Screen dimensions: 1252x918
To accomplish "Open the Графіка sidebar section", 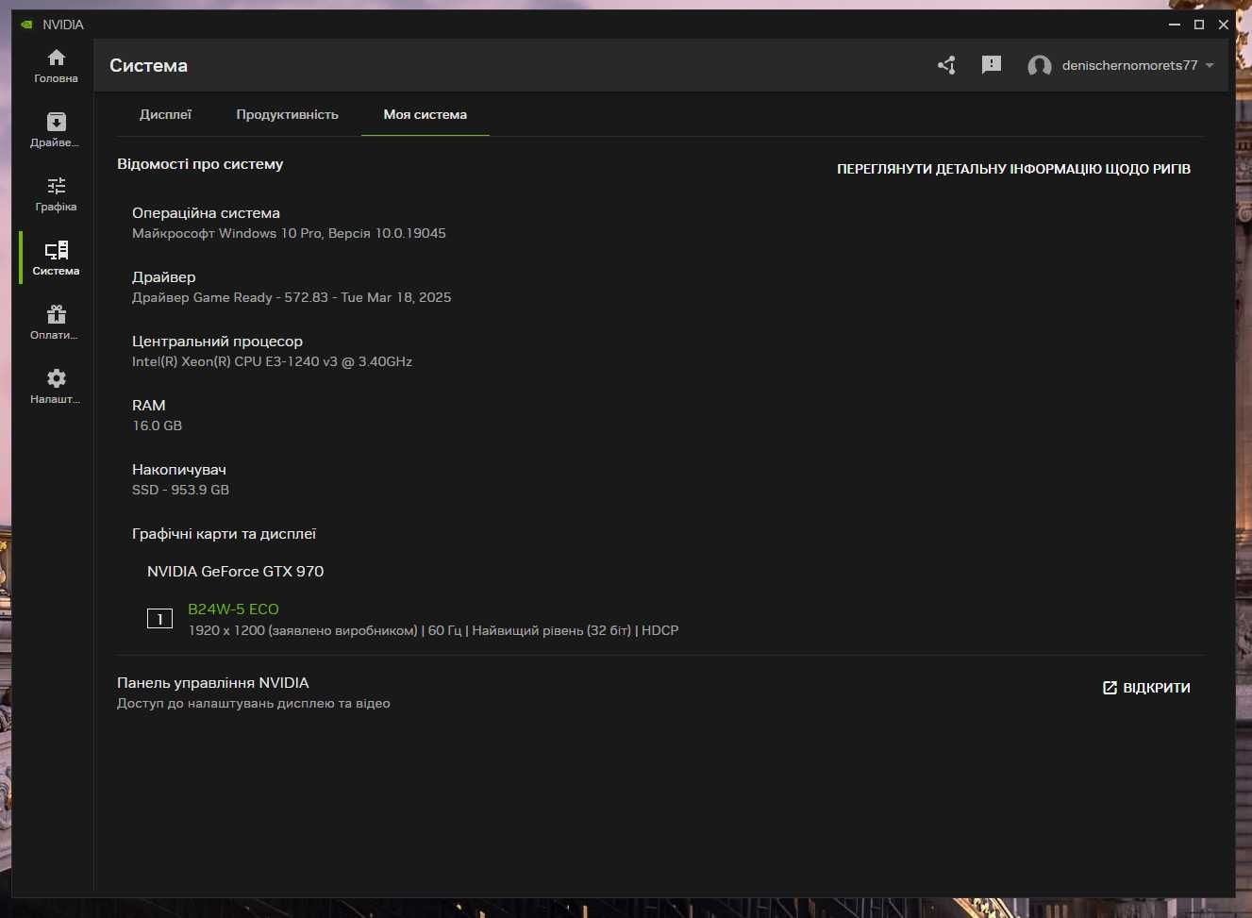I will (56, 194).
